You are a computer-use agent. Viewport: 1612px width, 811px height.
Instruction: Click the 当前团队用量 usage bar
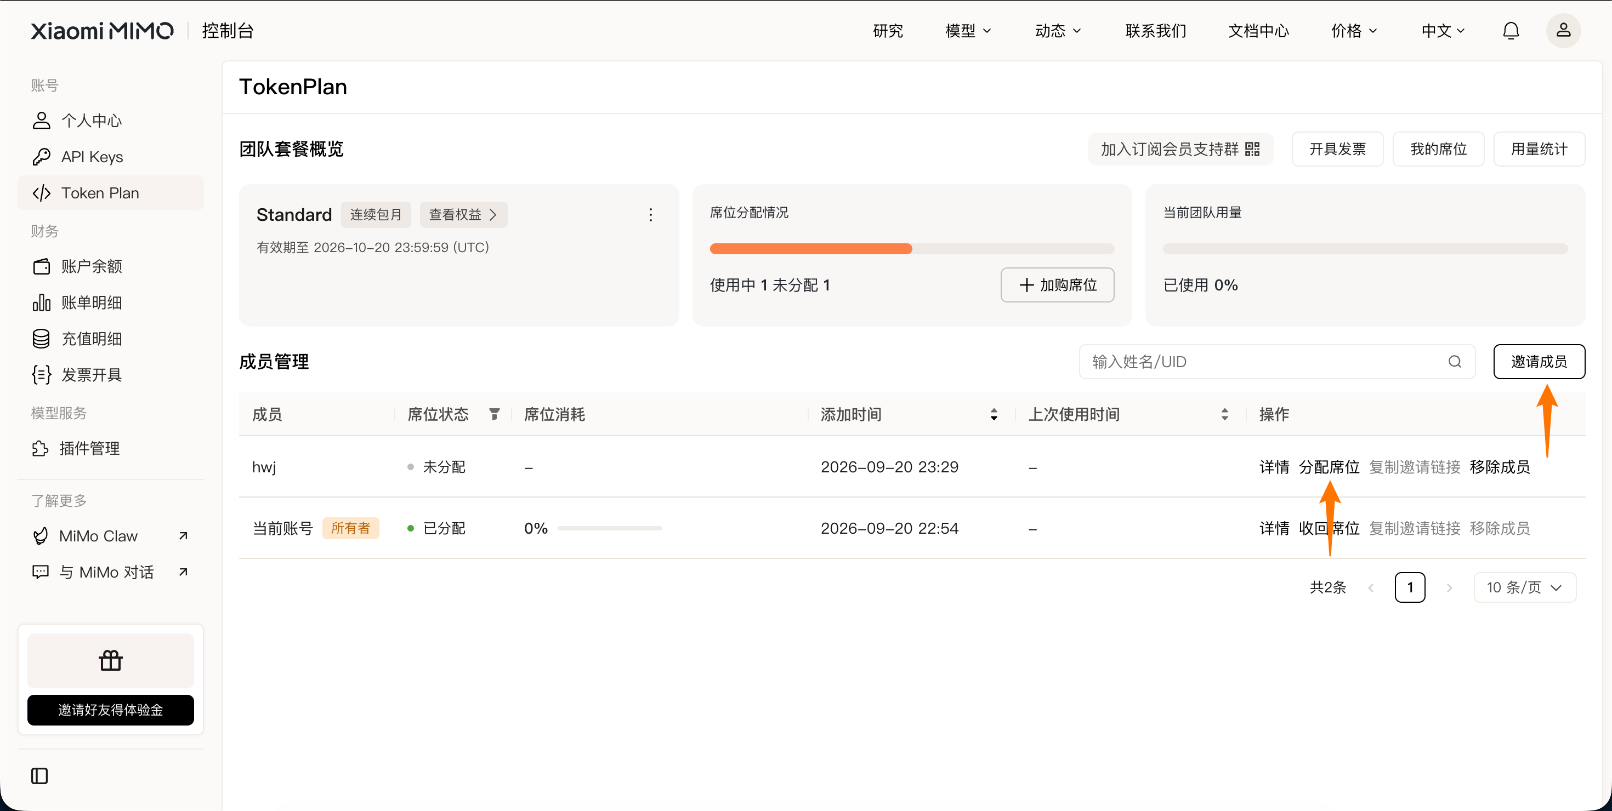(1365, 248)
